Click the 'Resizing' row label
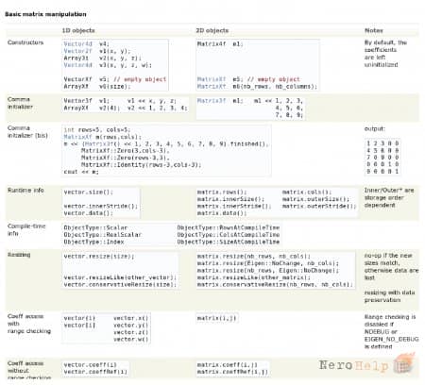This screenshot has width=425, height=385. click(19, 255)
